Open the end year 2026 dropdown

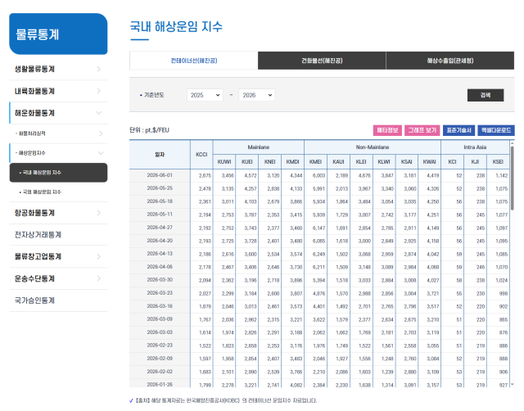tap(256, 95)
